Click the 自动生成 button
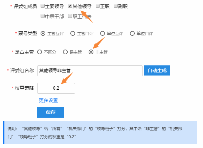The image size is (203, 148). tap(157, 70)
